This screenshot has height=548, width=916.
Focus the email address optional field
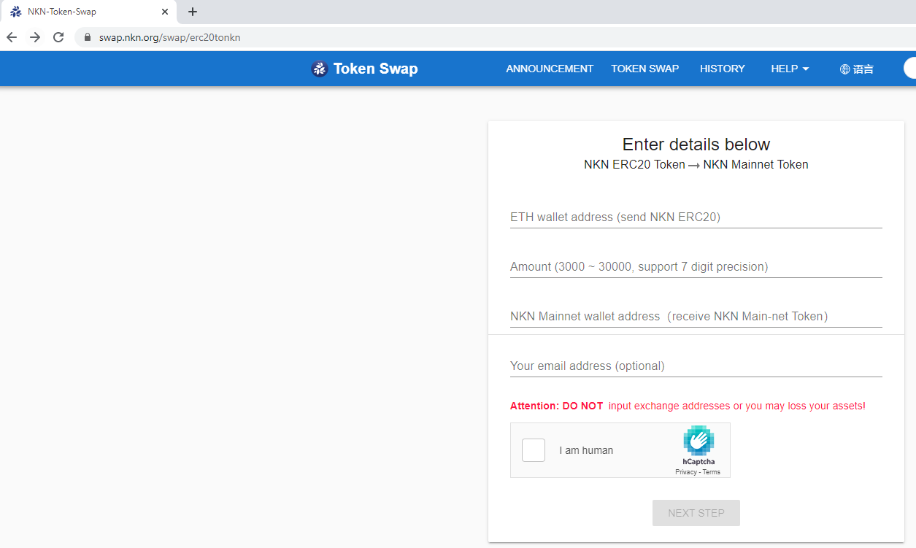[x=696, y=366]
